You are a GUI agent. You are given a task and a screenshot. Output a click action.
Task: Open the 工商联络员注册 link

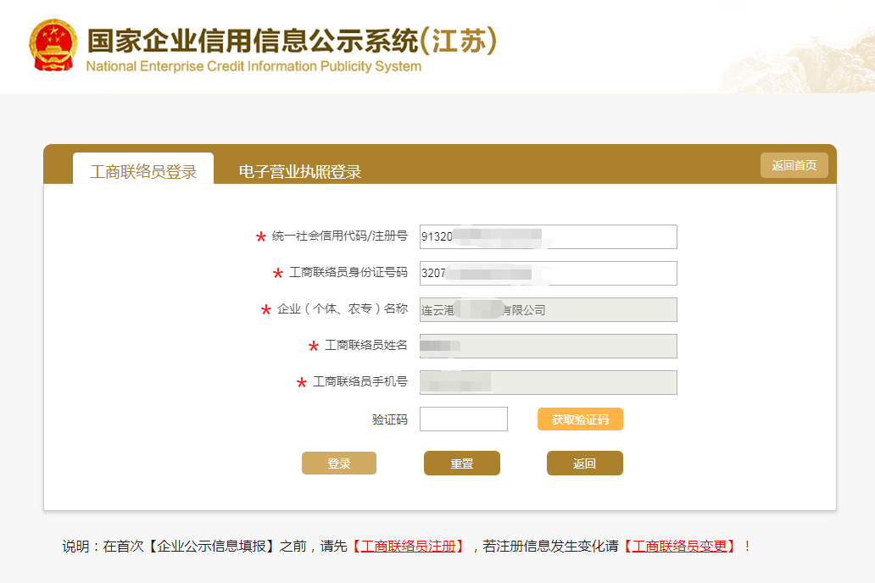pyautogui.click(x=409, y=547)
